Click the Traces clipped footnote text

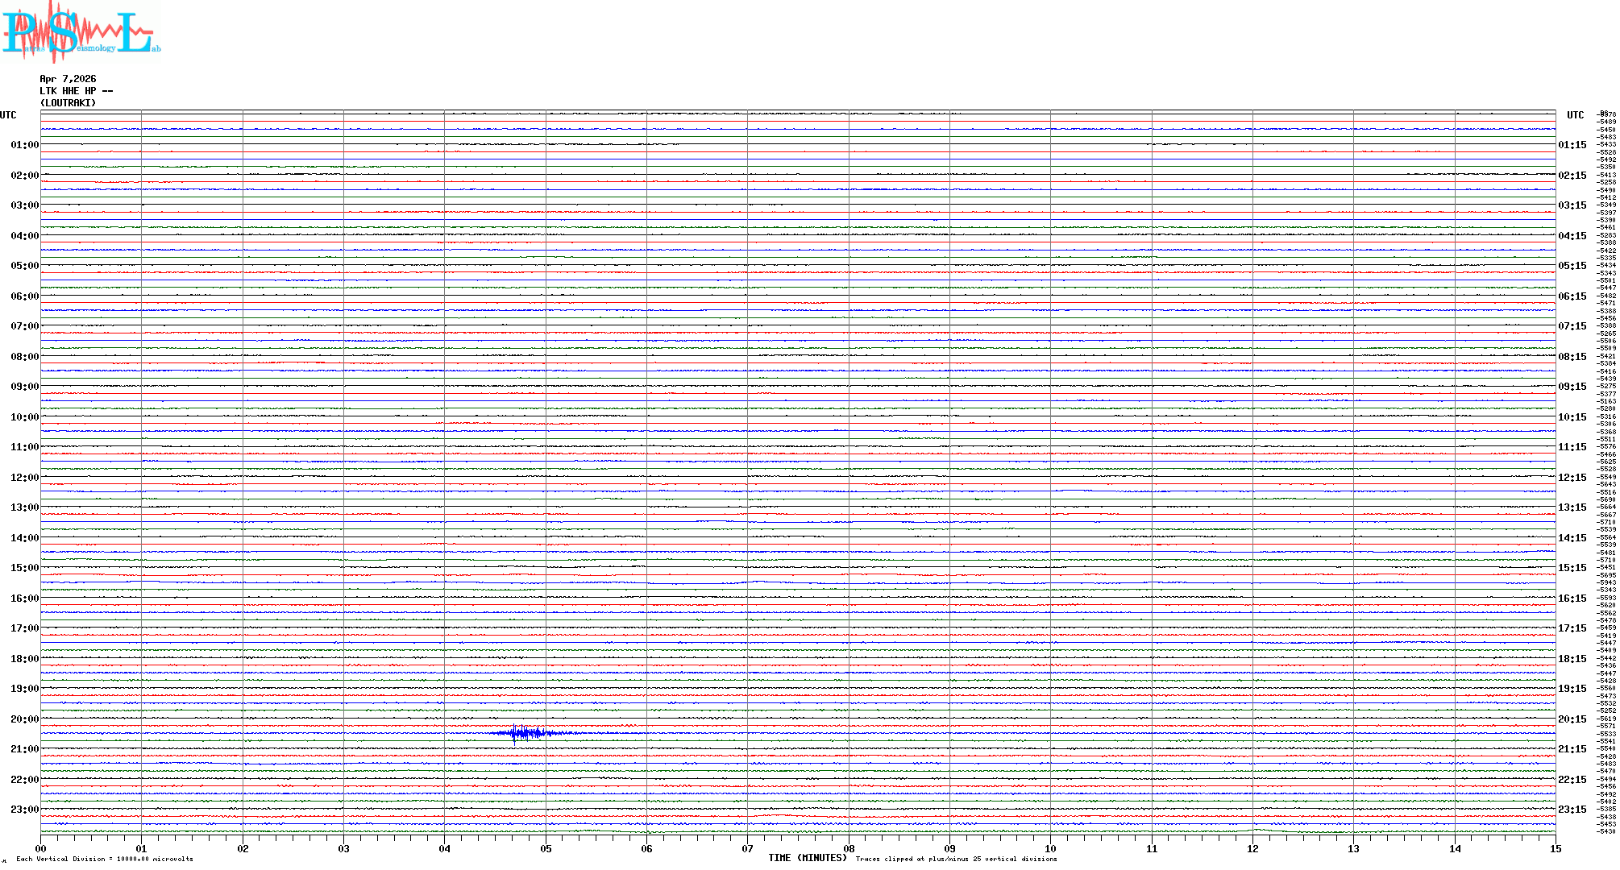click(x=956, y=859)
